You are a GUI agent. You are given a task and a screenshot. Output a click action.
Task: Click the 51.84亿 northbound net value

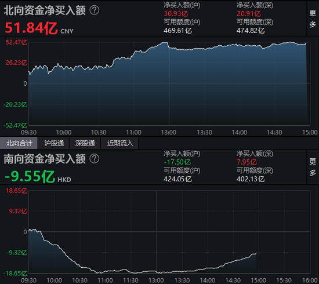click(31, 28)
